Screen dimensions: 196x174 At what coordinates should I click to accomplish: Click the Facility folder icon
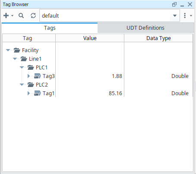(x=17, y=50)
